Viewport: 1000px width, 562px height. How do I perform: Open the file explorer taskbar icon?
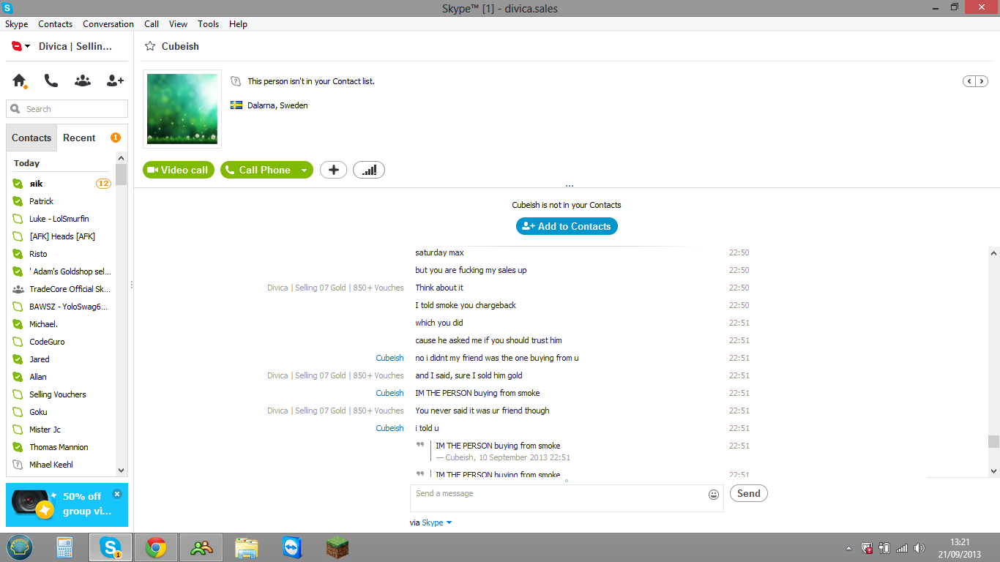pos(247,547)
